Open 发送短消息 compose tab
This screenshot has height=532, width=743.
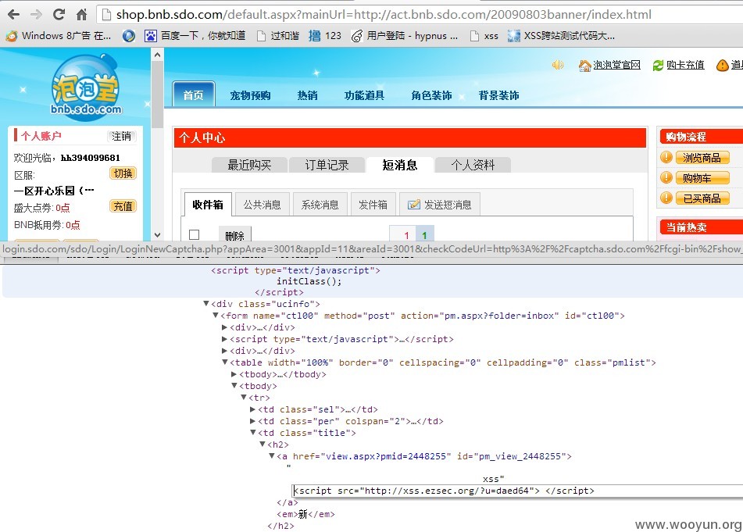click(x=440, y=205)
